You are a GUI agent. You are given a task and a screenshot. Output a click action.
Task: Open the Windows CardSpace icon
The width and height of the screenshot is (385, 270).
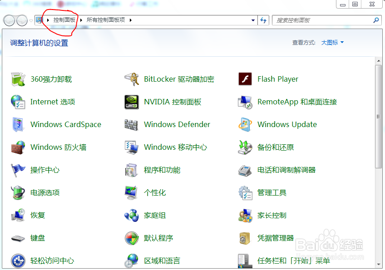point(18,124)
